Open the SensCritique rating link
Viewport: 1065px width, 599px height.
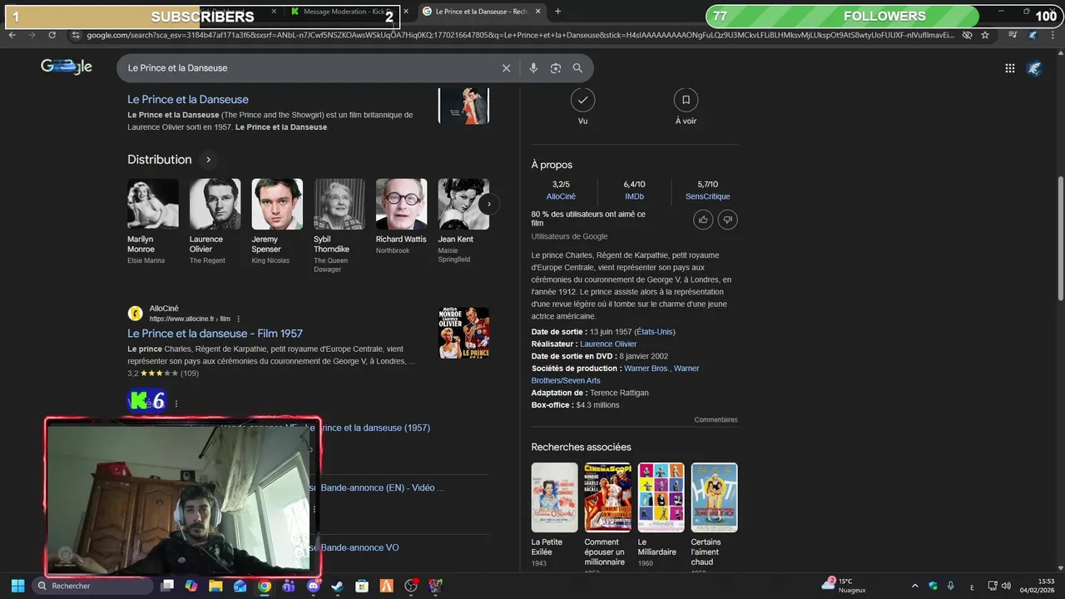tap(707, 196)
